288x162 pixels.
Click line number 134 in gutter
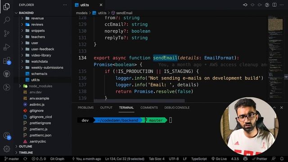82,58
